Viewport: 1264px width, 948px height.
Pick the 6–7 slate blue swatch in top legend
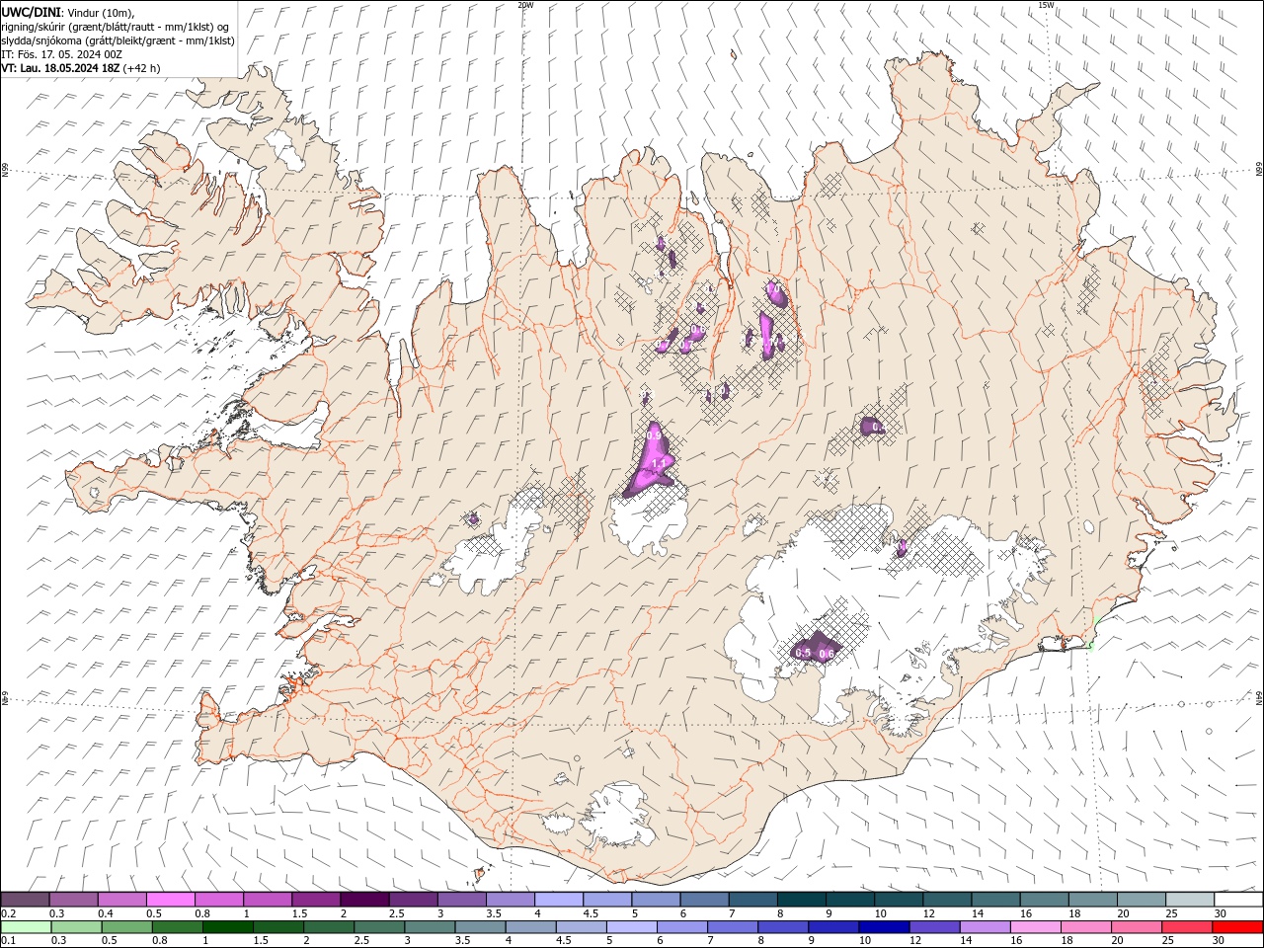[x=704, y=900]
